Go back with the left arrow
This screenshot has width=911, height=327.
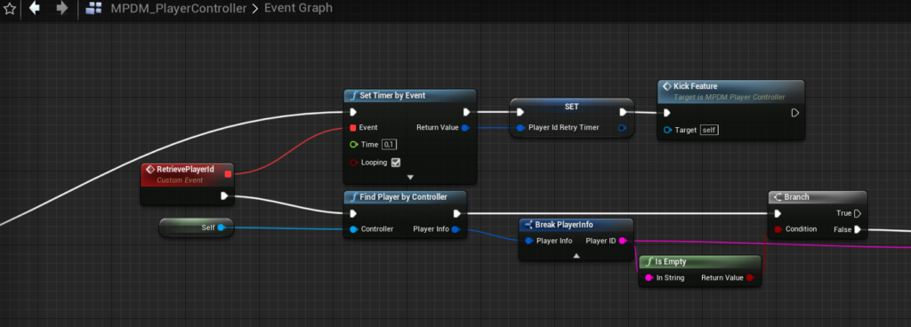pyautogui.click(x=35, y=9)
